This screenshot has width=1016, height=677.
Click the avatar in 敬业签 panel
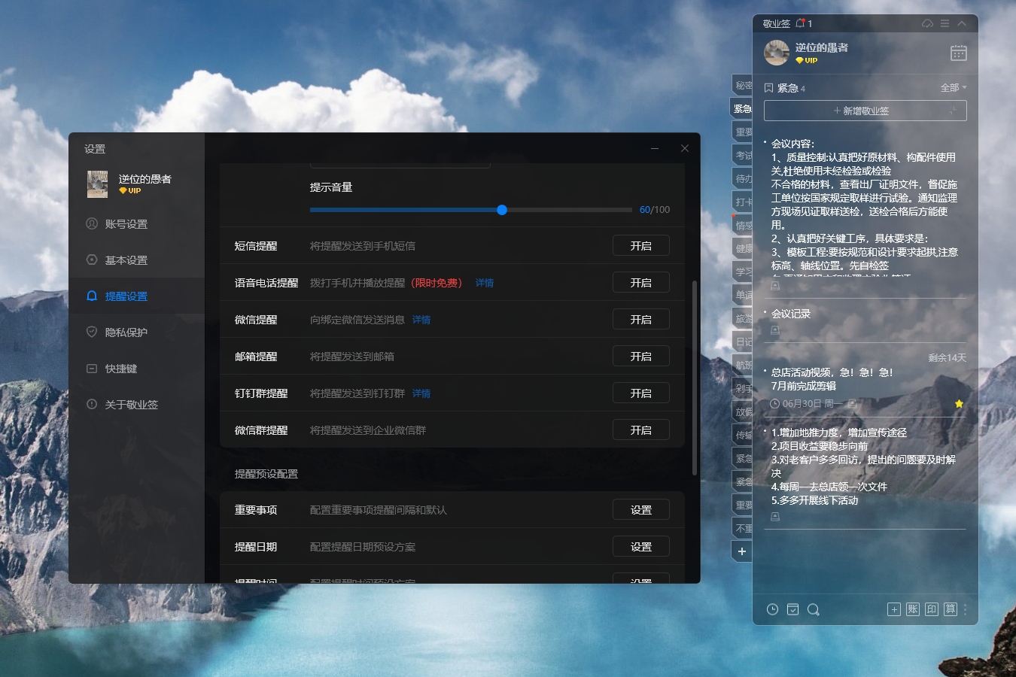(x=777, y=53)
